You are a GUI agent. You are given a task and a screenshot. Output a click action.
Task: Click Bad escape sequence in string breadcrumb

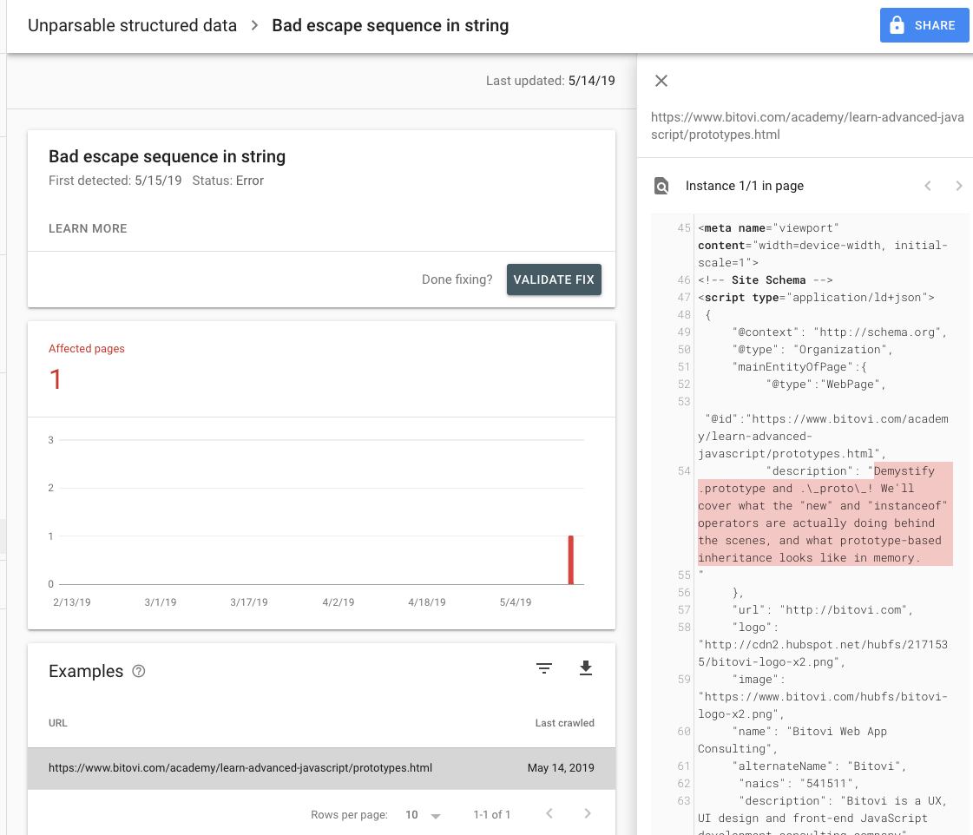[x=391, y=25]
